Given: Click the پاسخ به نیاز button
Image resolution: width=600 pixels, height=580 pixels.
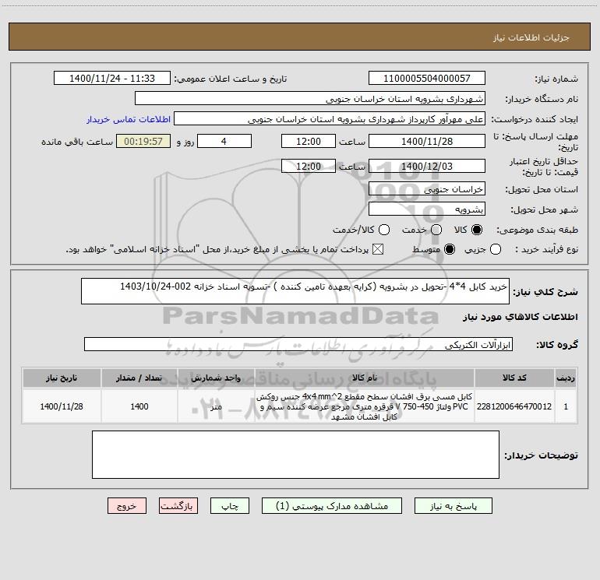Looking at the screenshot, I should (x=453, y=506).
